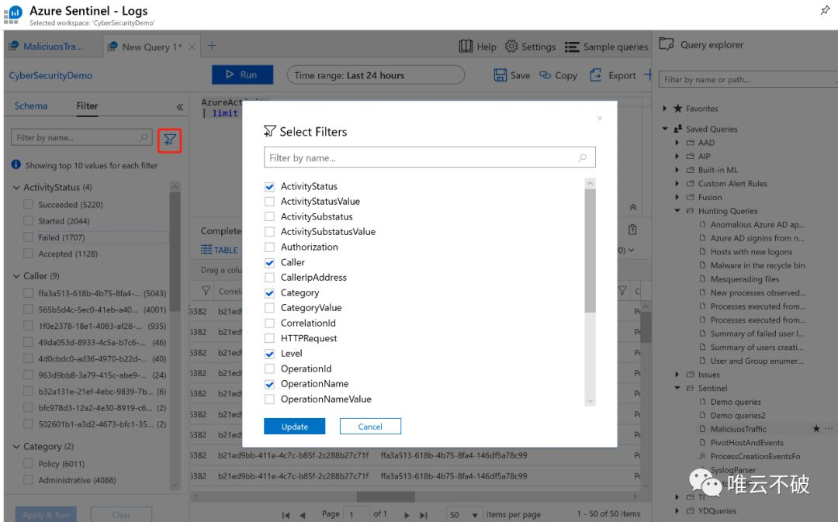Collapse the Saved Queries tree node
This screenshot has height=522, width=838.
(x=665, y=129)
